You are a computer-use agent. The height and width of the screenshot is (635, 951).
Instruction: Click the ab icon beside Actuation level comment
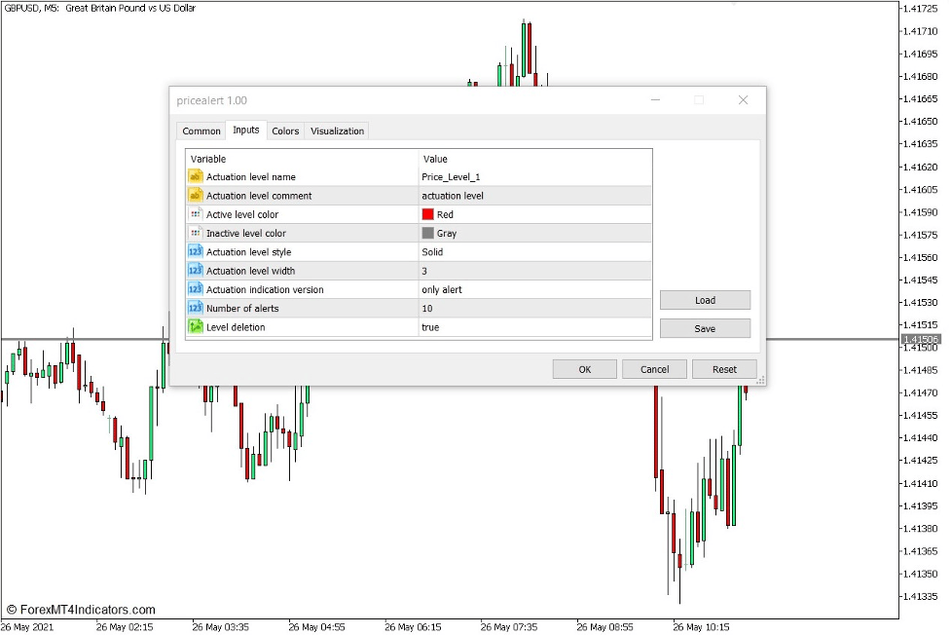point(195,196)
